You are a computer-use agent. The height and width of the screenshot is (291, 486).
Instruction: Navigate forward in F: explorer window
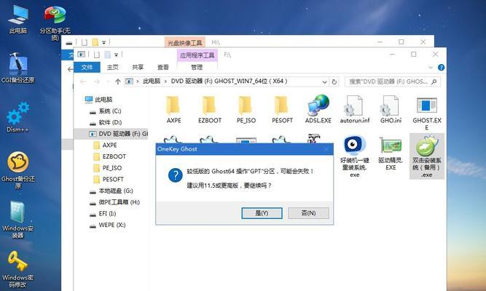[x=97, y=81]
